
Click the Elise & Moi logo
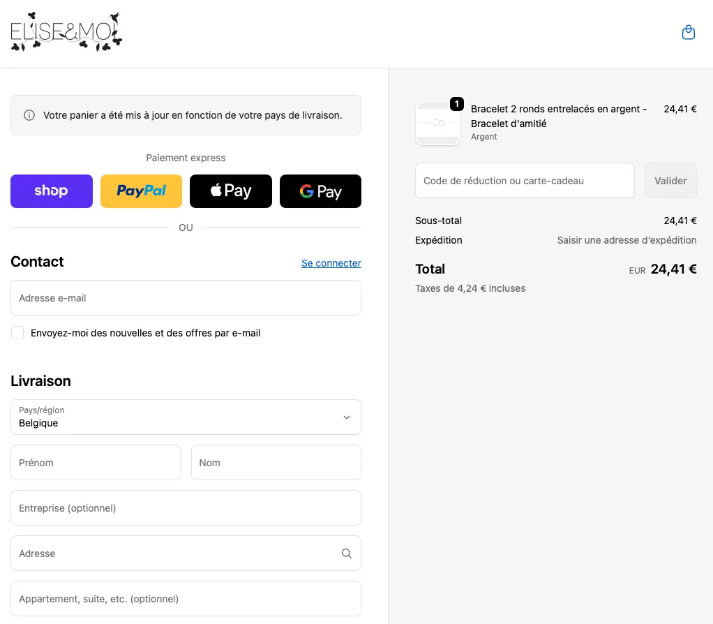[x=66, y=33]
